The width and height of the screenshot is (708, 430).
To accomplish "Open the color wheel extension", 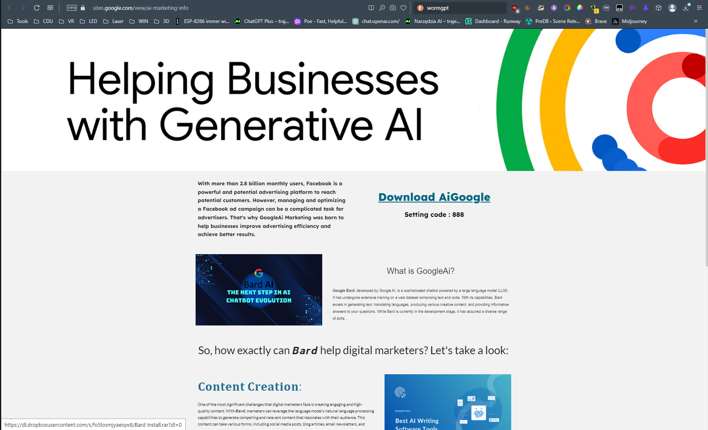I will (x=567, y=8).
